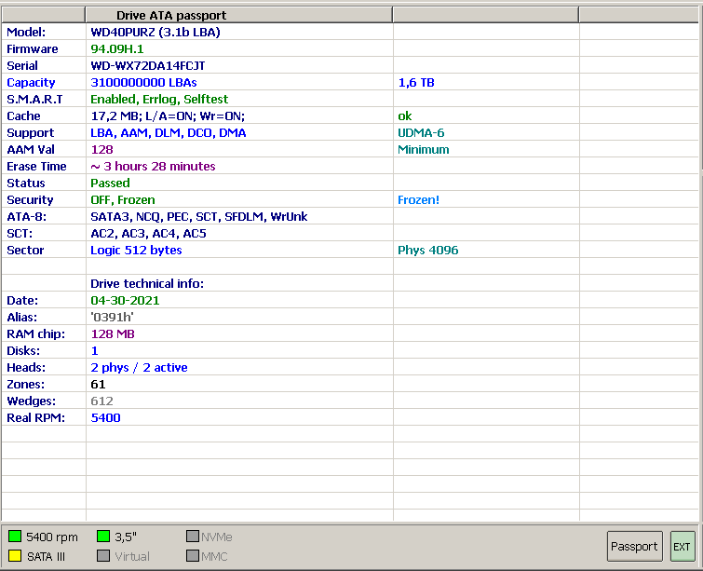The width and height of the screenshot is (703, 571).
Task: Toggle the NVMe gray indicator
Action: point(193,537)
